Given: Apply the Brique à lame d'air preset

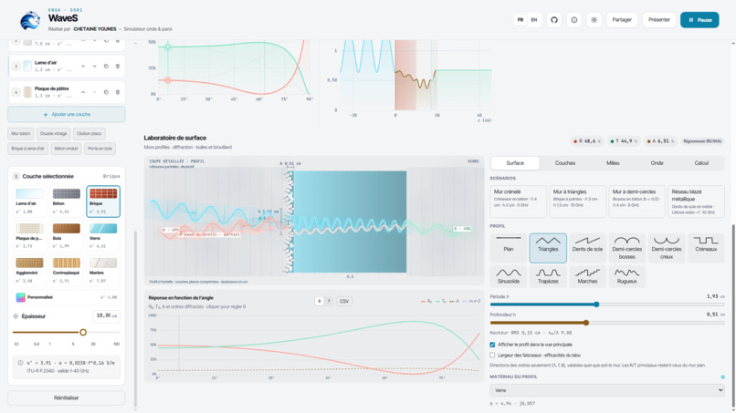Looking at the screenshot, I should tap(27, 149).
